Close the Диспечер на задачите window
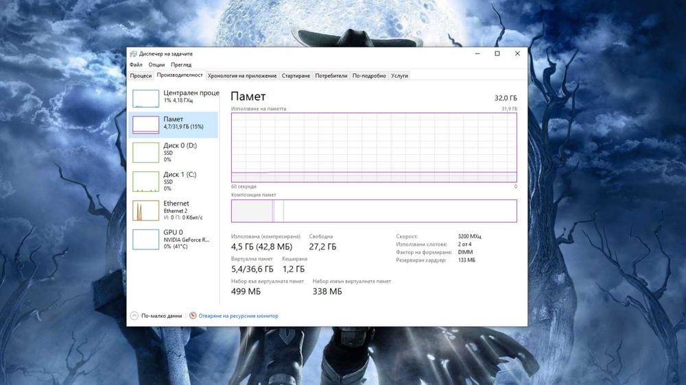Image resolution: width=686 pixels, height=385 pixels. click(517, 53)
